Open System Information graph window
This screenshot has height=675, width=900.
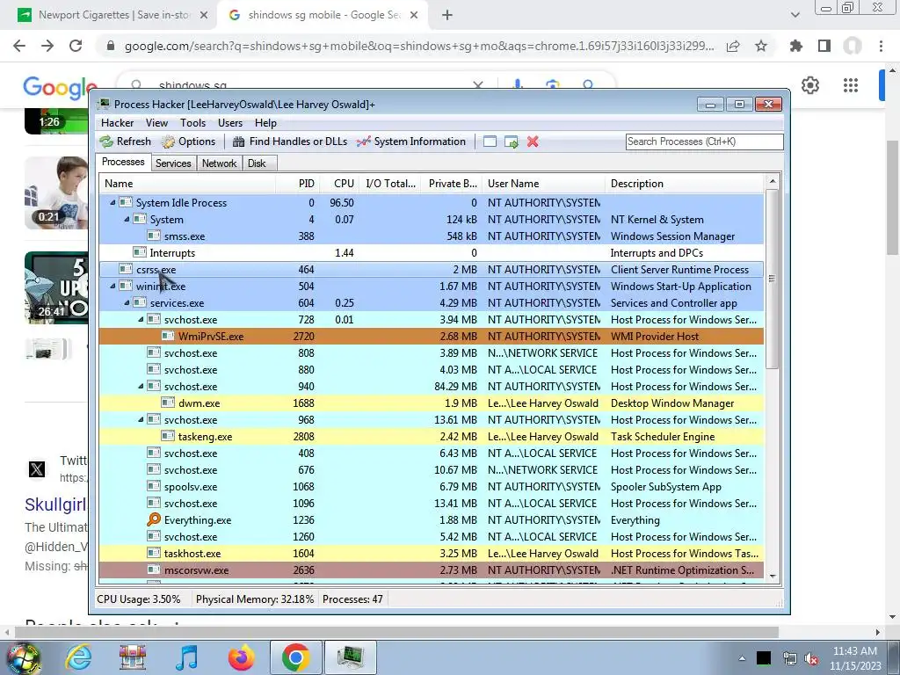pyautogui.click(x=411, y=142)
